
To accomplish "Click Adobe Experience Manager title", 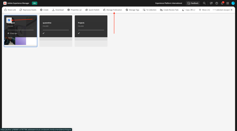I will (18, 3).
